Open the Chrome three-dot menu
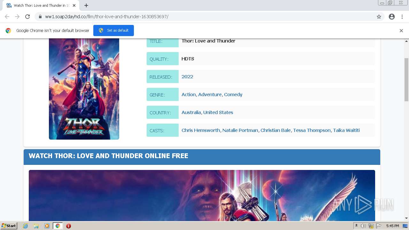Image resolution: width=409 pixels, height=230 pixels. pyautogui.click(x=402, y=17)
